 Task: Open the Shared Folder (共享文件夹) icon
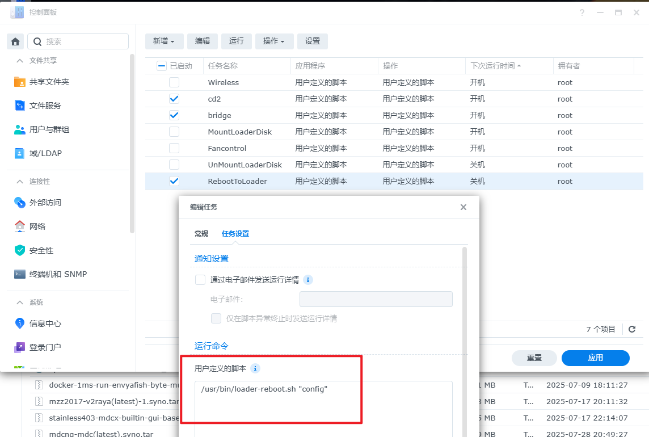click(20, 82)
